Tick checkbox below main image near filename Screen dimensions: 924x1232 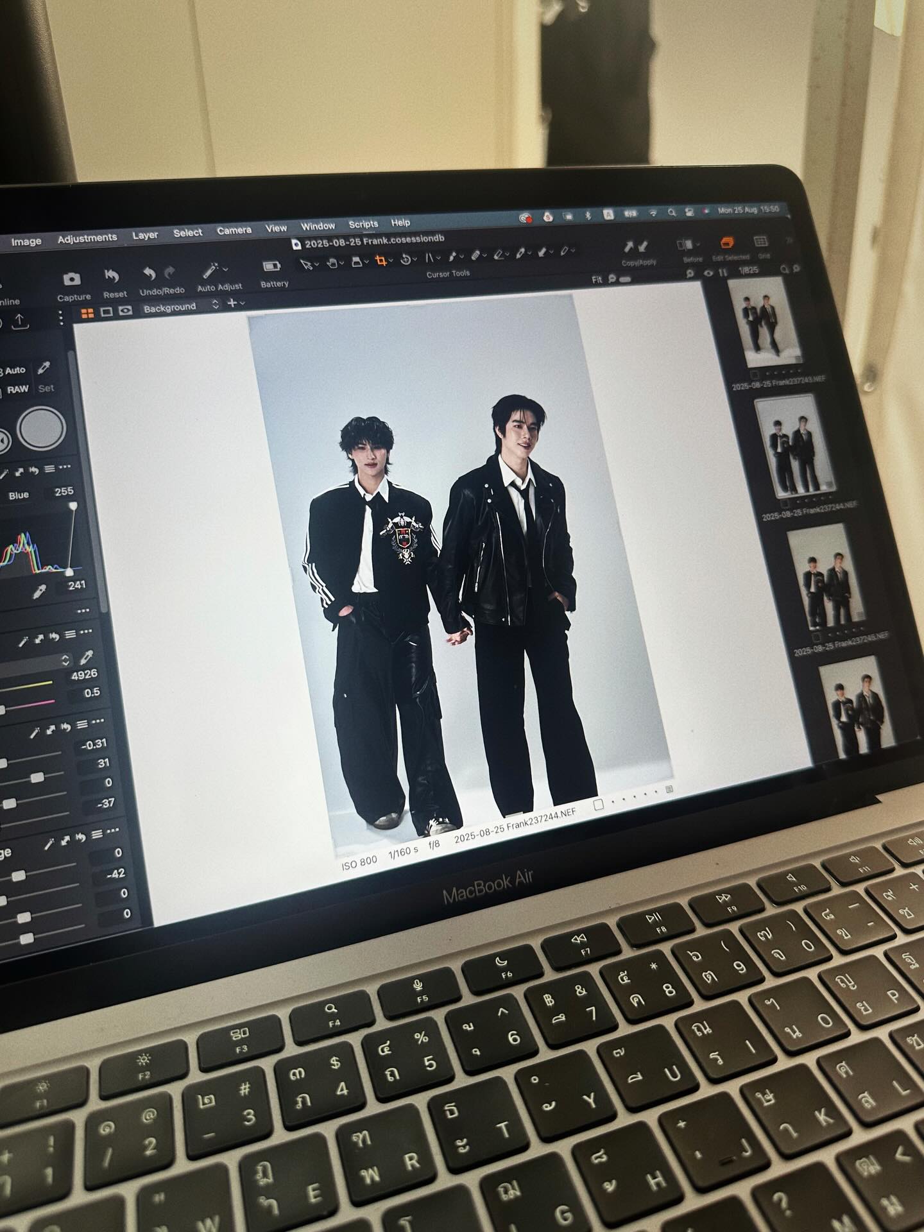(598, 805)
